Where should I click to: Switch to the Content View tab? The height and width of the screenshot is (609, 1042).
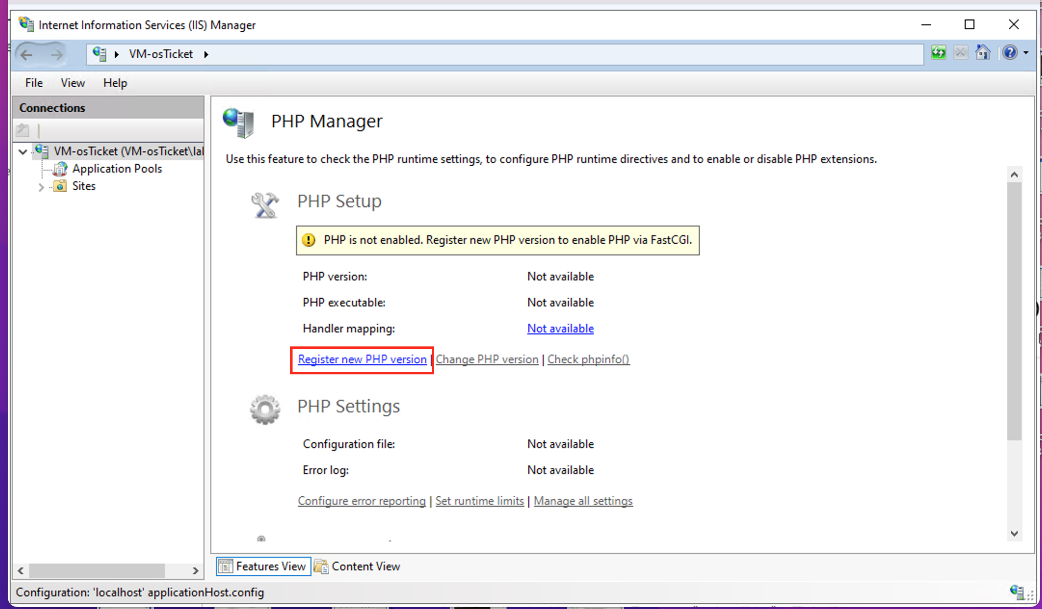point(358,566)
